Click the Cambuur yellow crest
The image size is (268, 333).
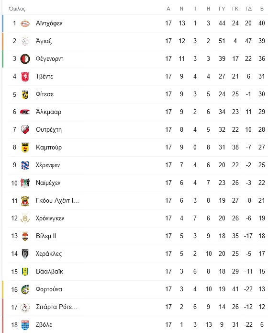(25, 148)
